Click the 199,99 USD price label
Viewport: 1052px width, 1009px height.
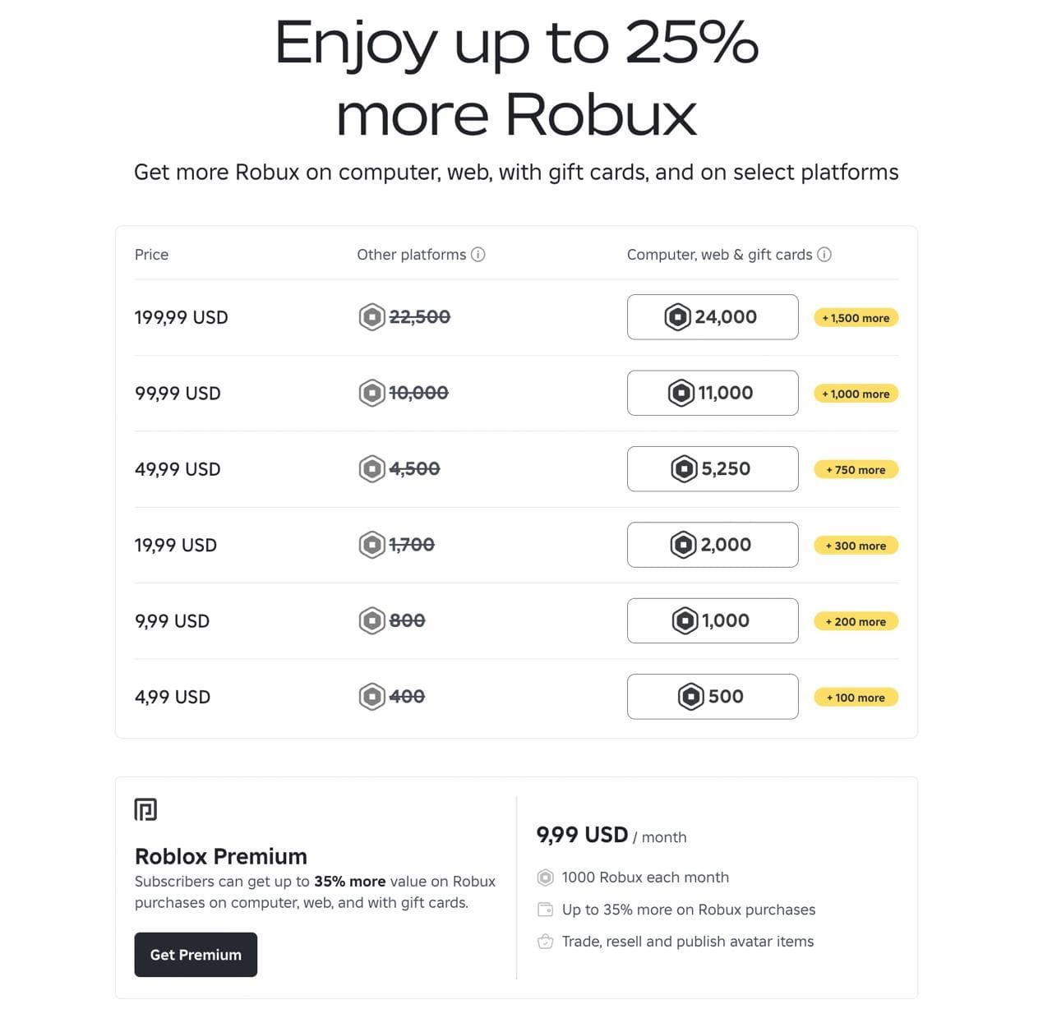[182, 318]
